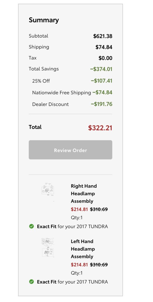153x302 pixels.
Task: Click the $322.21 total price
Action: (100, 128)
